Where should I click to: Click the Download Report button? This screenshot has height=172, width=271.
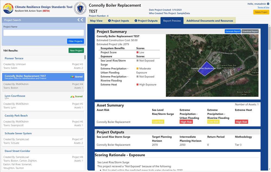250,31
